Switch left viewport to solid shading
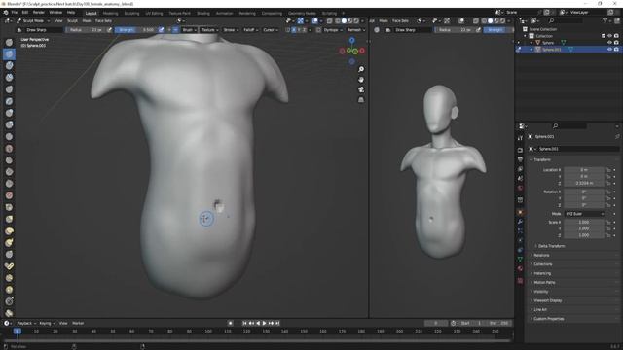This screenshot has width=623, height=350. click(344, 21)
